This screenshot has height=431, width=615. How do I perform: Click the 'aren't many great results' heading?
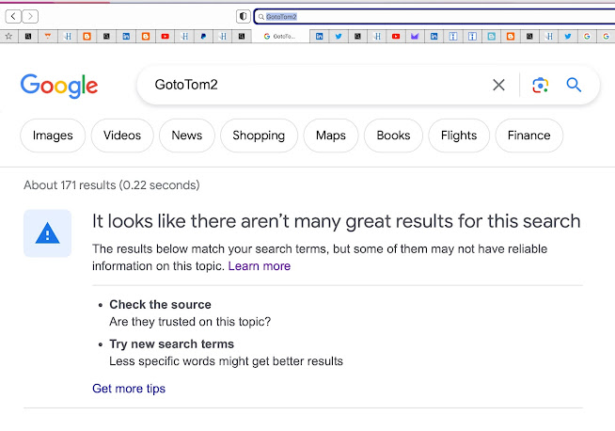pyautogui.click(x=336, y=221)
